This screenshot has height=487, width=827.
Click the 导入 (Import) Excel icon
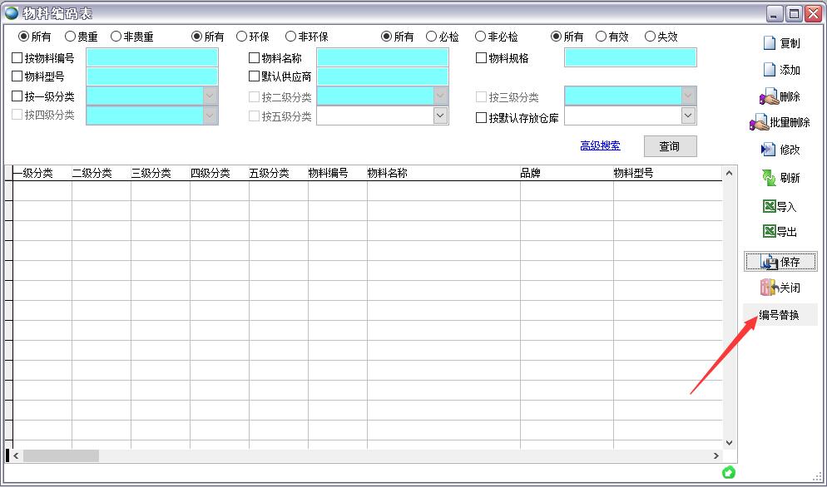coord(770,207)
